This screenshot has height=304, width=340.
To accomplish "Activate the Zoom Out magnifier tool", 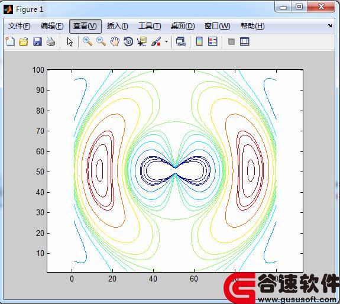I will pyautogui.click(x=101, y=41).
